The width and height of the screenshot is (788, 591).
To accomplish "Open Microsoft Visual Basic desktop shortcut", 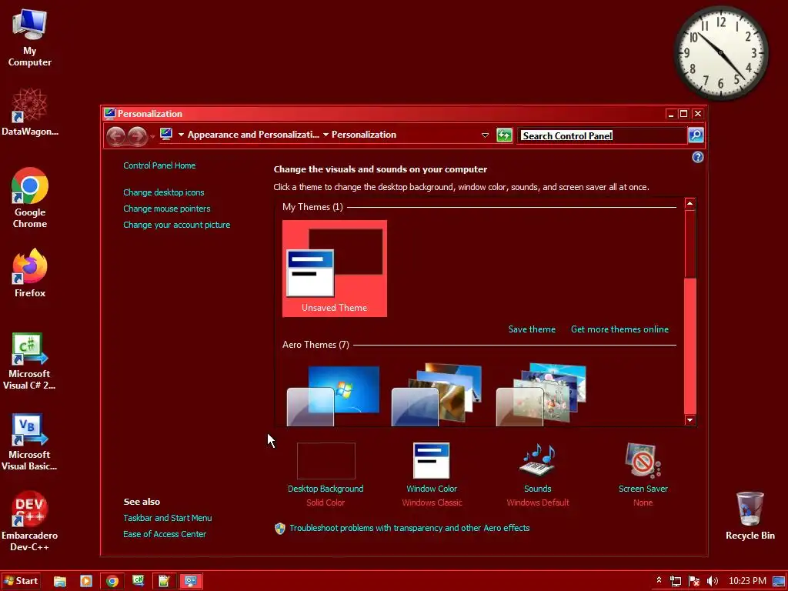I will click(x=29, y=442).
